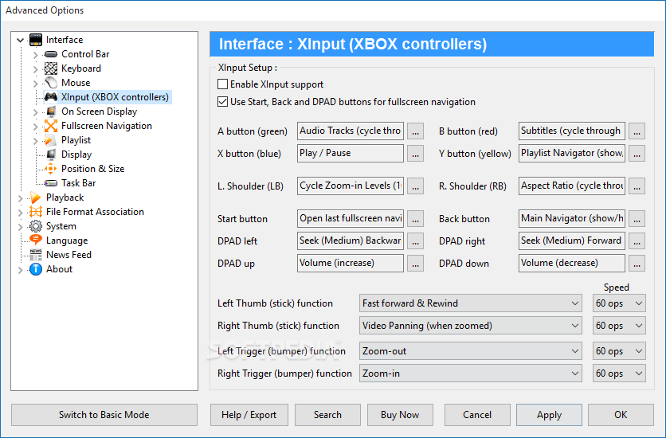This screenshot has height=438, width=666.
Task: Browse function for B button (red)
Action: (x=637, y=131)
